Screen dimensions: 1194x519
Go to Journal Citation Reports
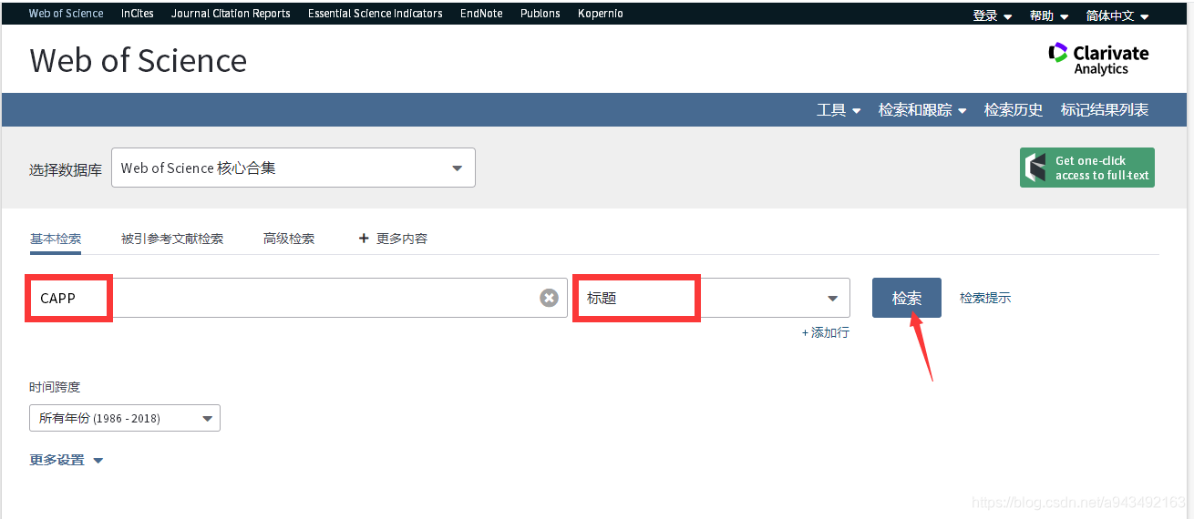(x=231, y=14)
